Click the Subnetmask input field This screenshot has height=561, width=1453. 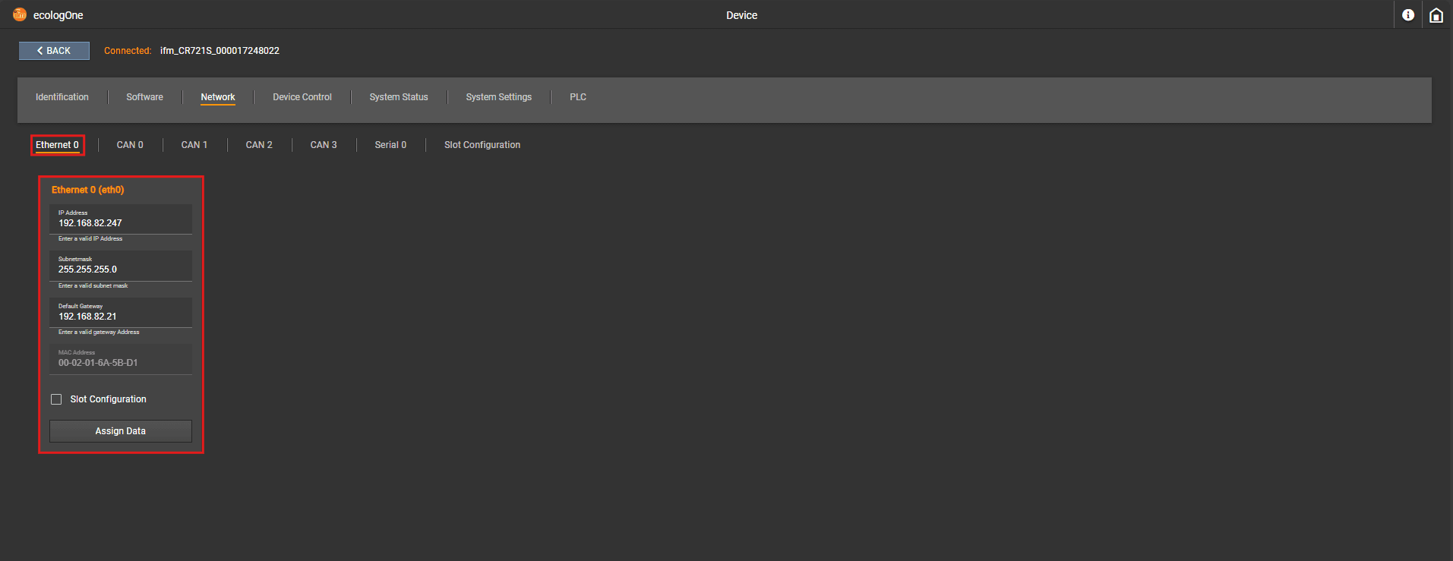[x=120, y=269]
